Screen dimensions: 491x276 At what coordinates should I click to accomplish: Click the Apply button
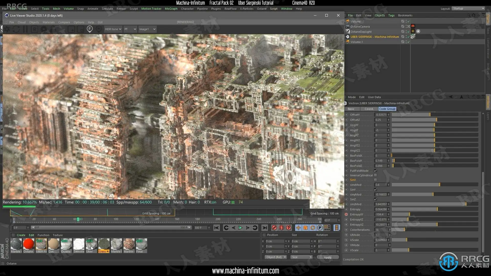click(x=328, y=257)
